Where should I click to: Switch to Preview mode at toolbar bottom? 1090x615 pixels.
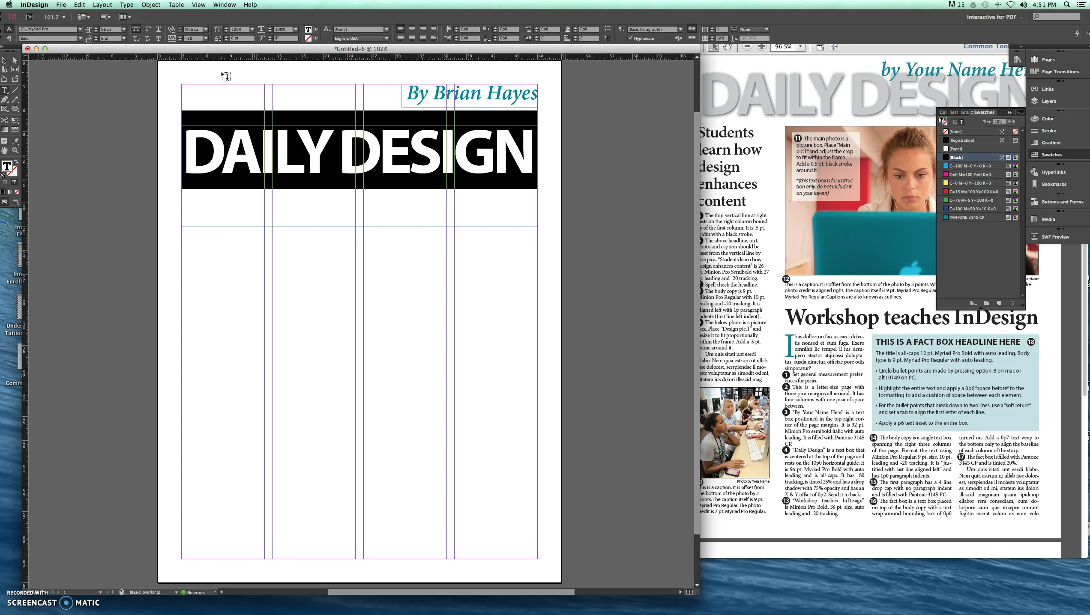(x=15, y=201)
